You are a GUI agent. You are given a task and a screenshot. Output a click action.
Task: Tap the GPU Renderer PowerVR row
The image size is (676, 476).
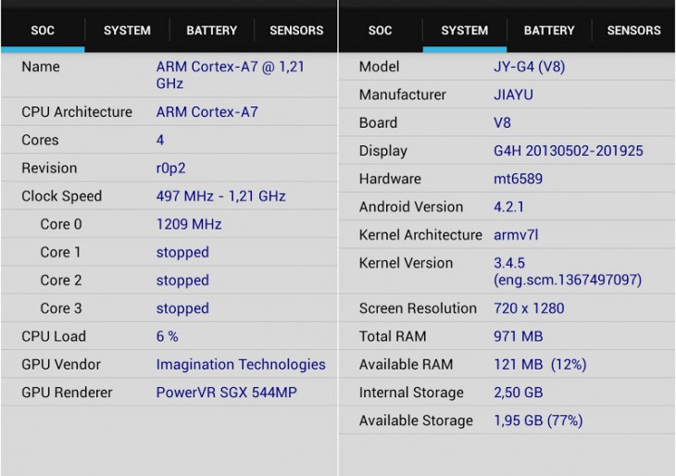click(169, 393)
